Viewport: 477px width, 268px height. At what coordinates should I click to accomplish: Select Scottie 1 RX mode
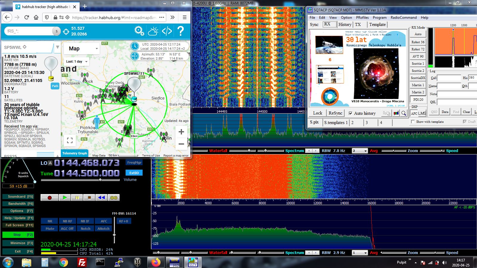[x=418, y=63]
